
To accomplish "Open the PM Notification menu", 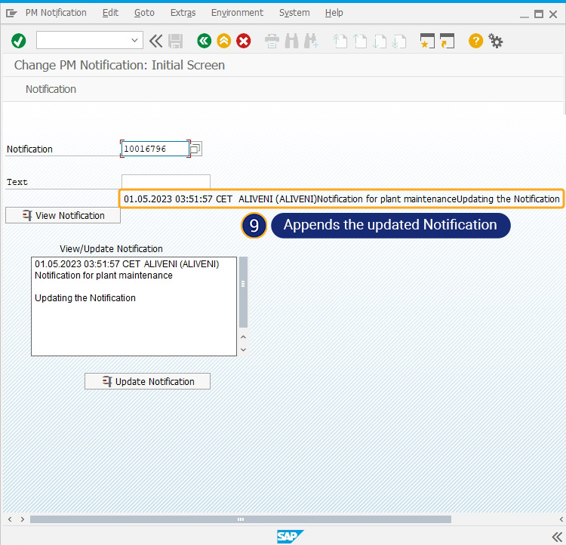I will coord(56,13).
